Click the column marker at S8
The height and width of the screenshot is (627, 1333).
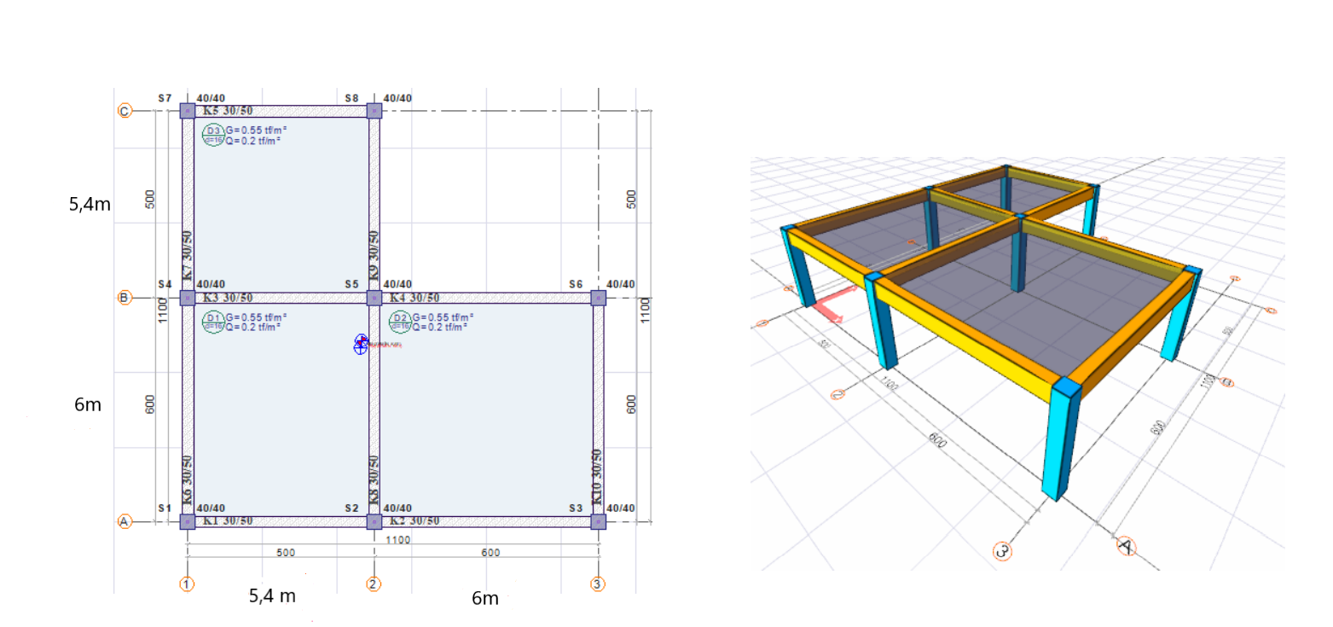click(373, 109)
